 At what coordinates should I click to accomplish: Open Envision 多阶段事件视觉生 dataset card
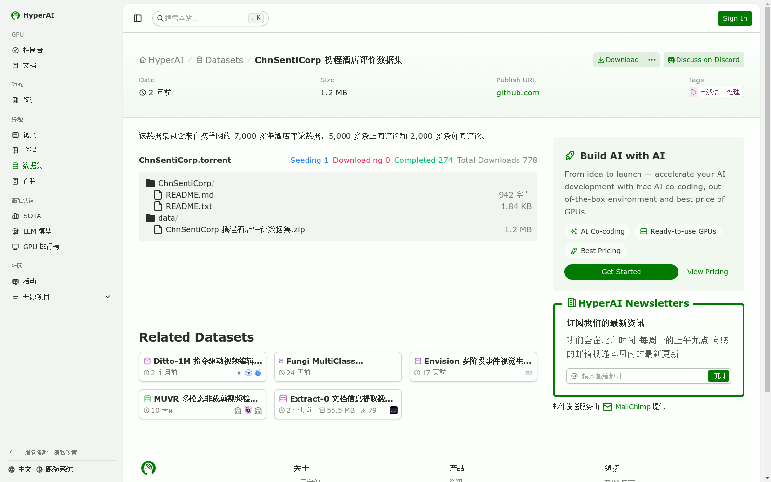coord(473,367)
